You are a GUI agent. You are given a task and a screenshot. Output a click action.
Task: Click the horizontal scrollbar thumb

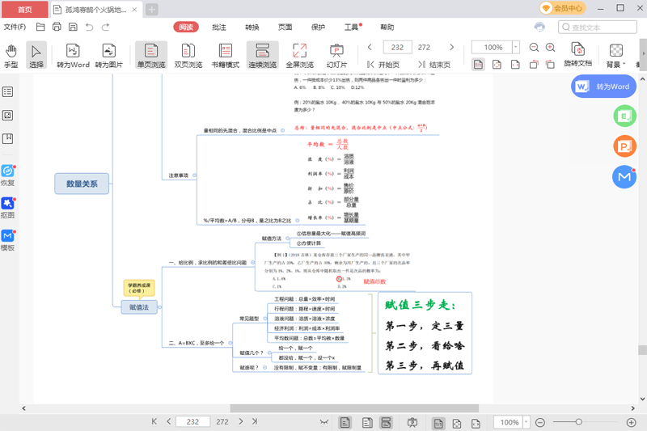pyautogui.click(x=354, y=408)
